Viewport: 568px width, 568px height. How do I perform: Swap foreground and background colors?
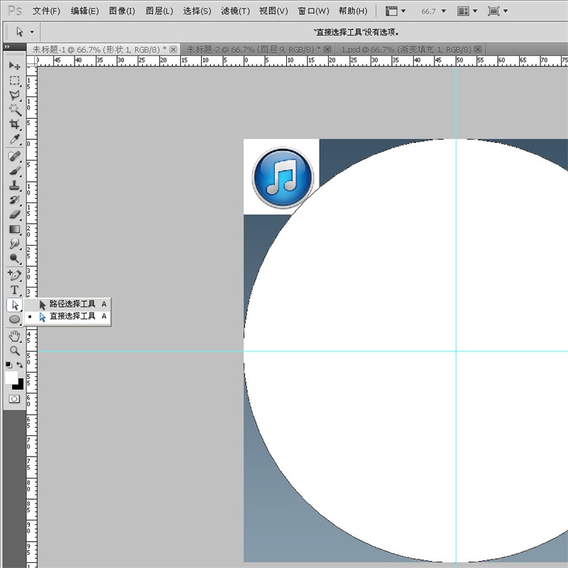coord(20,364)
